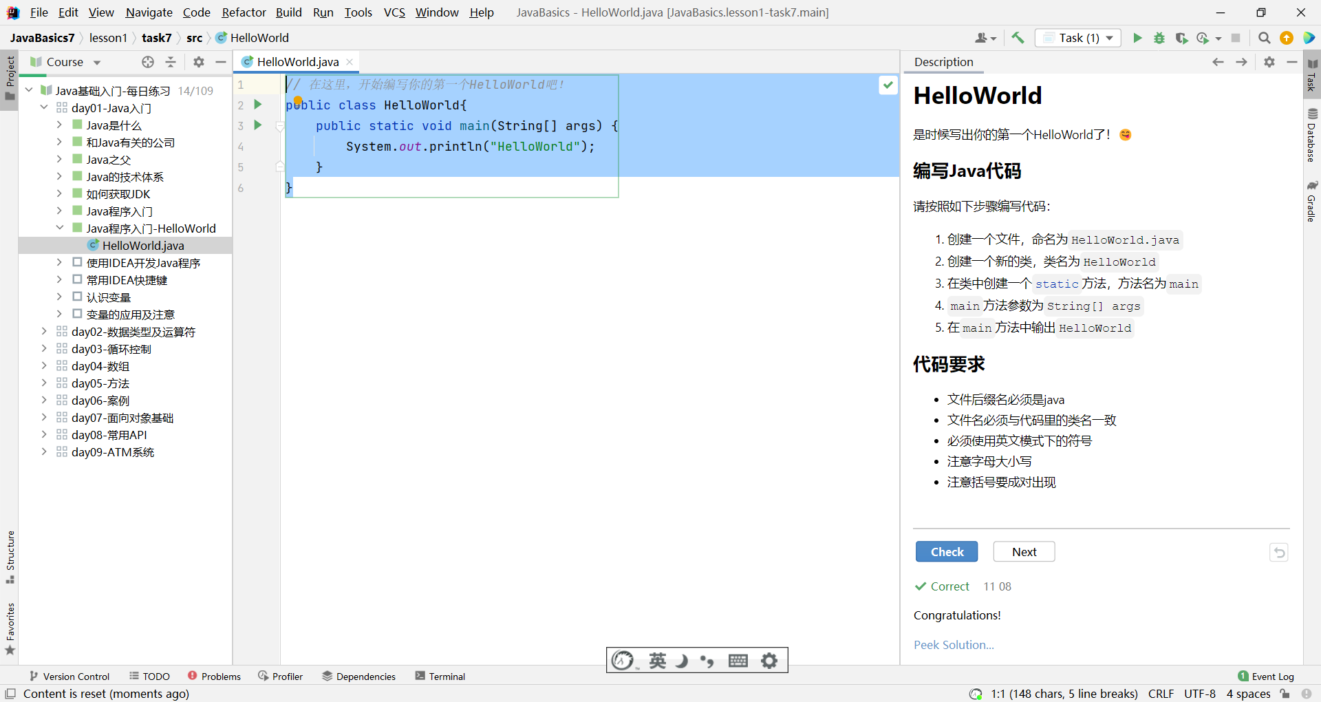Viewport: 1321px width, 702px height.
Task: Open the Navigate menu
Action: click(x=149, y=12)
